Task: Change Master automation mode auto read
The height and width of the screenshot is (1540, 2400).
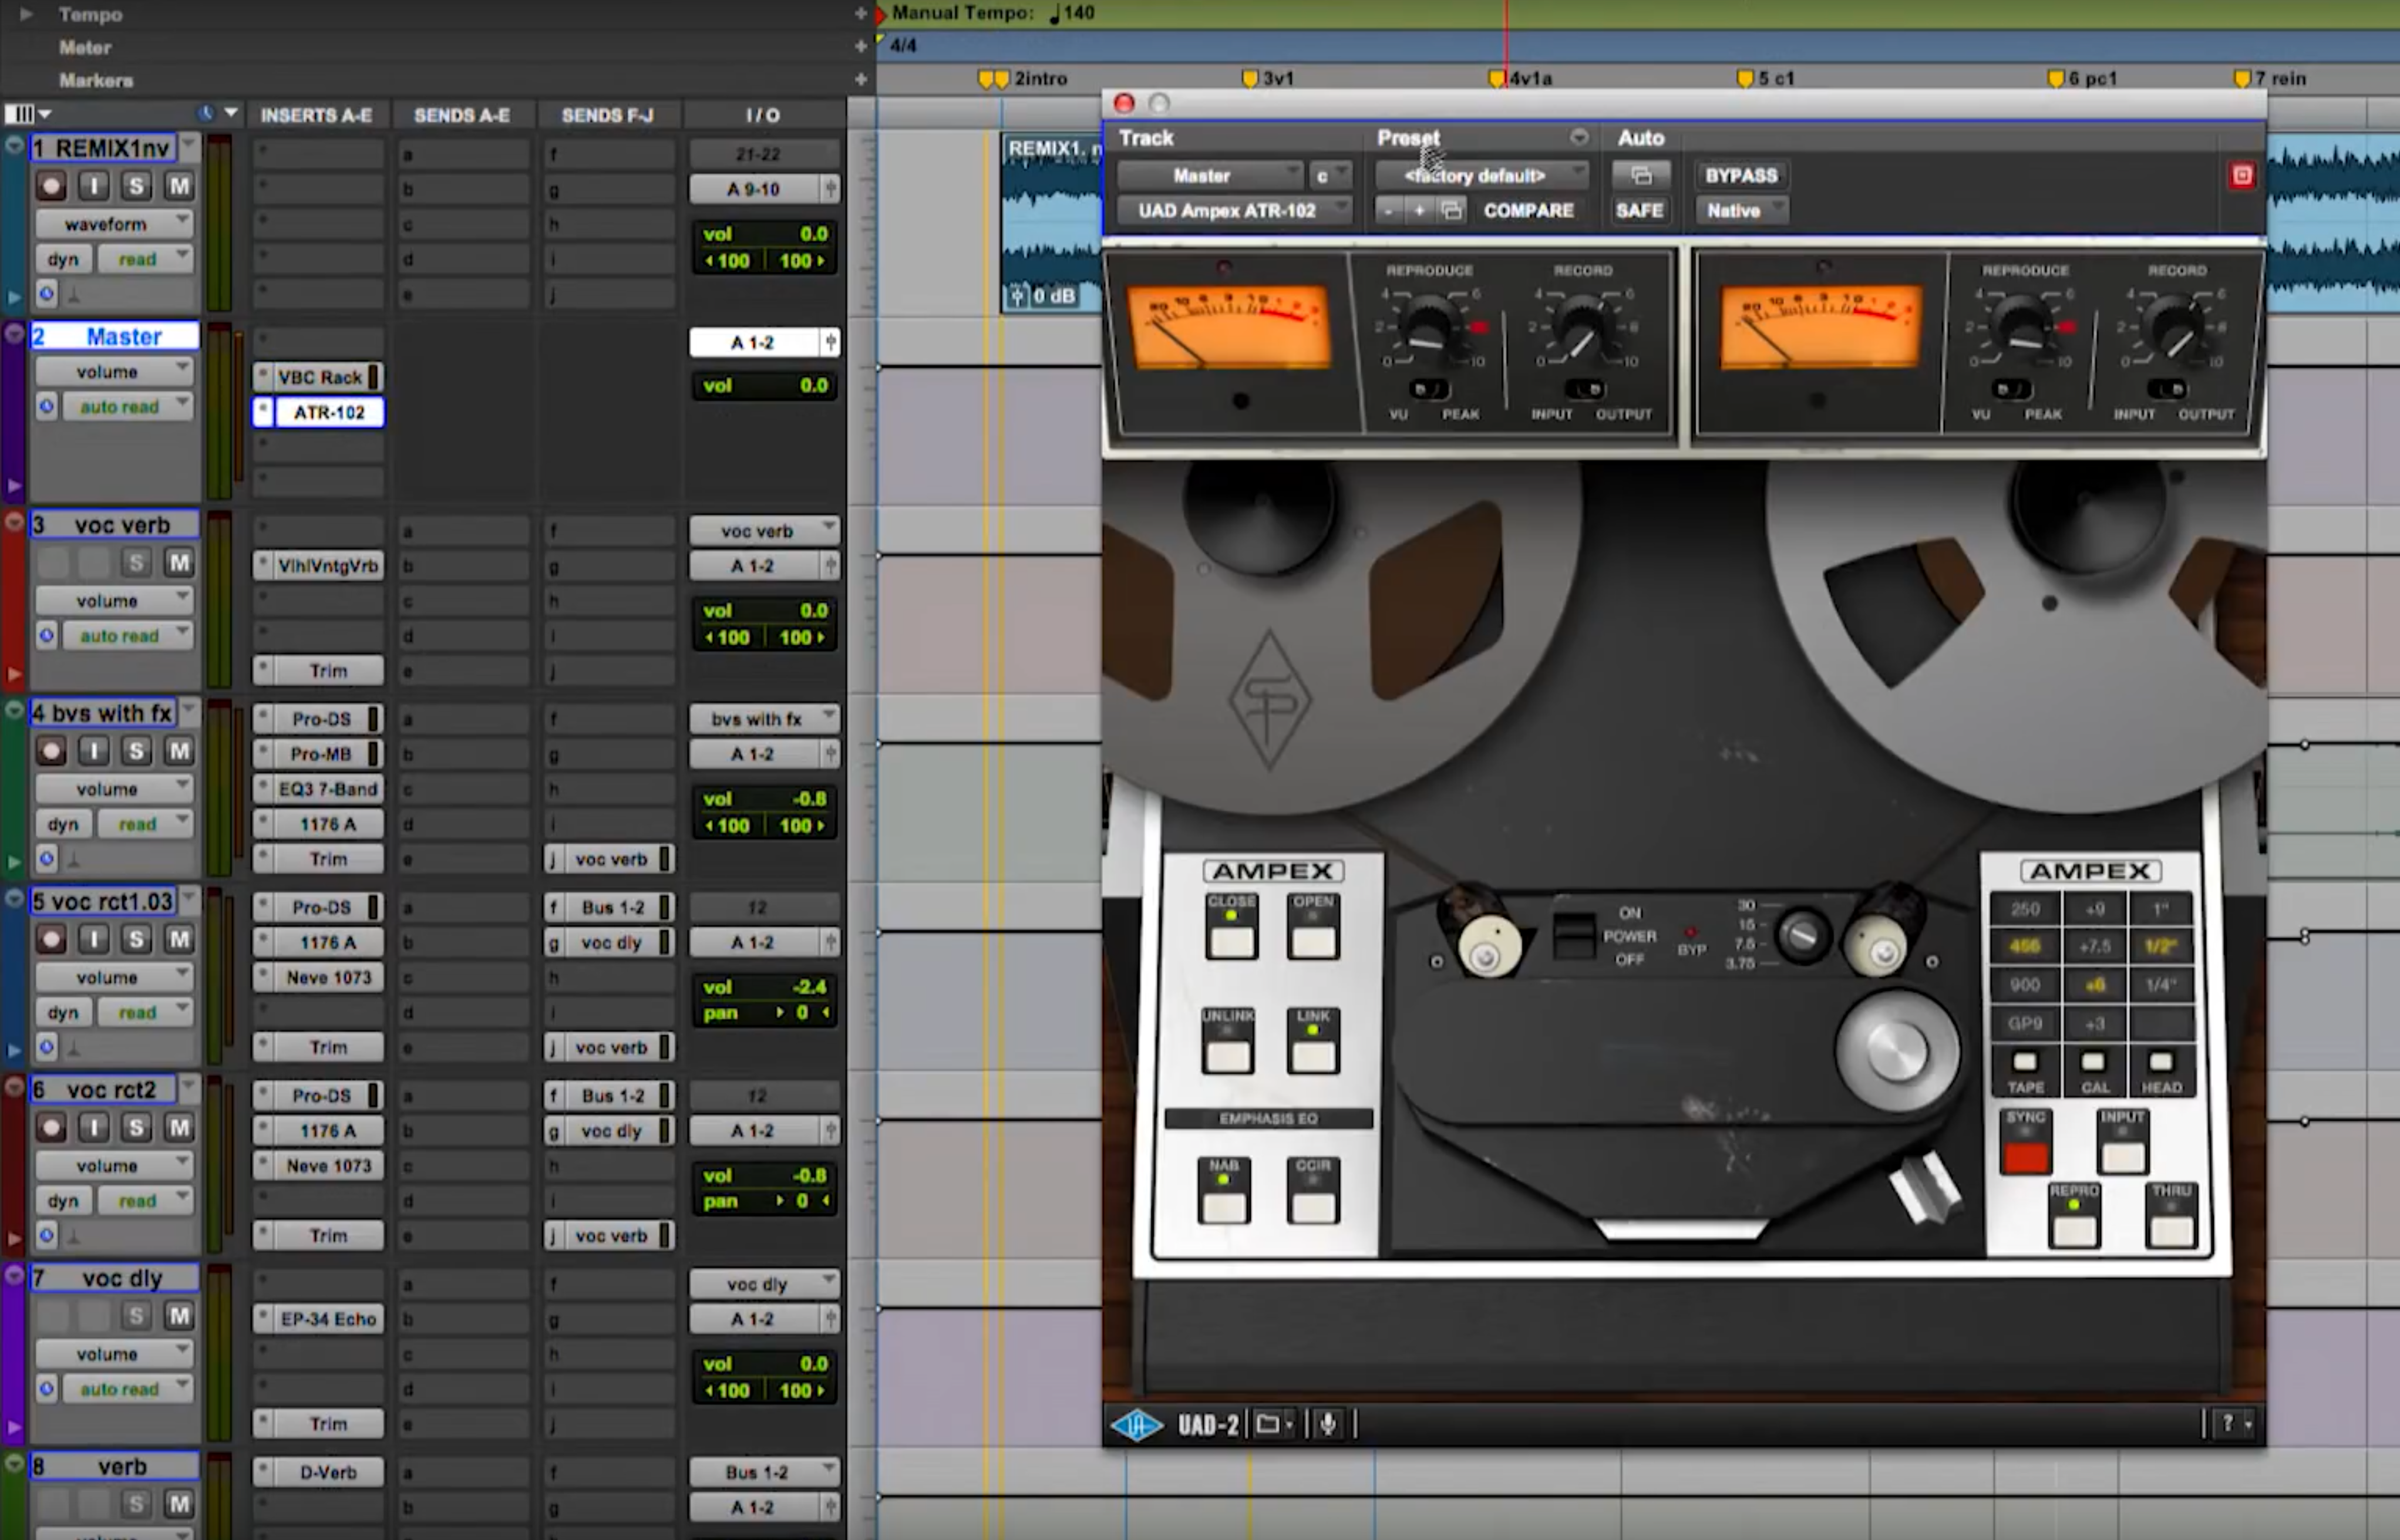Action: pyautogui.click(x=128, y=407)
